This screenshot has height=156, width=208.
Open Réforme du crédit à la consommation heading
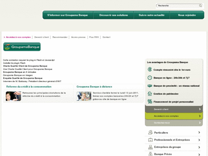29,86
